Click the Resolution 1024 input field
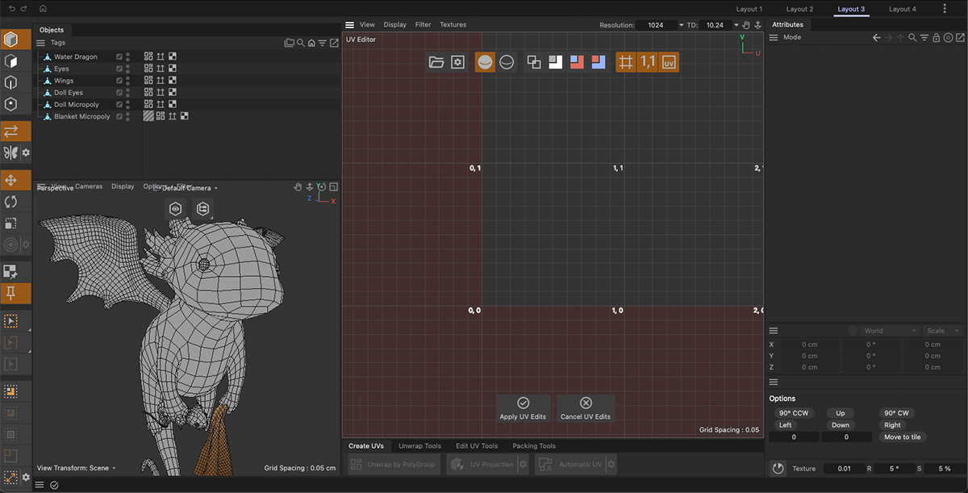This screenshot has height=493, width=968. click(x=656, y=25)
